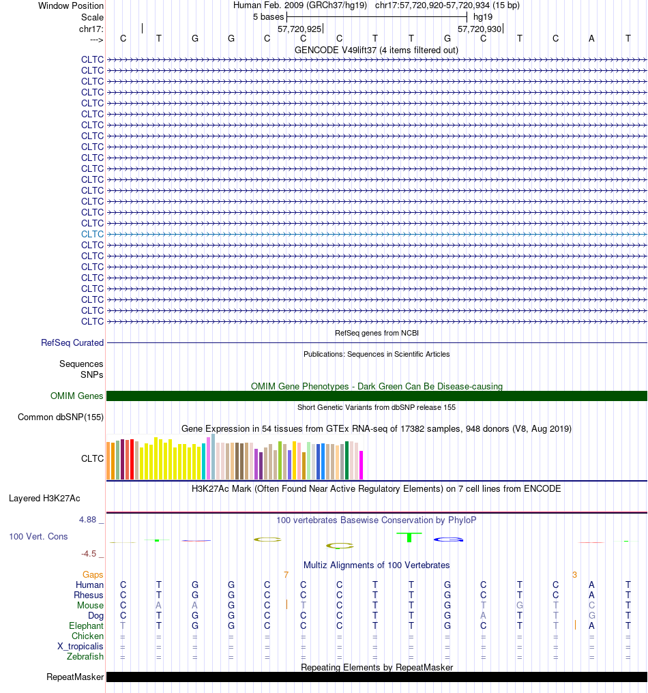The width and height of the screenshot is (648, 693).
Task: Click the 100 Vert. Cons label
Action: coord(38,537)
